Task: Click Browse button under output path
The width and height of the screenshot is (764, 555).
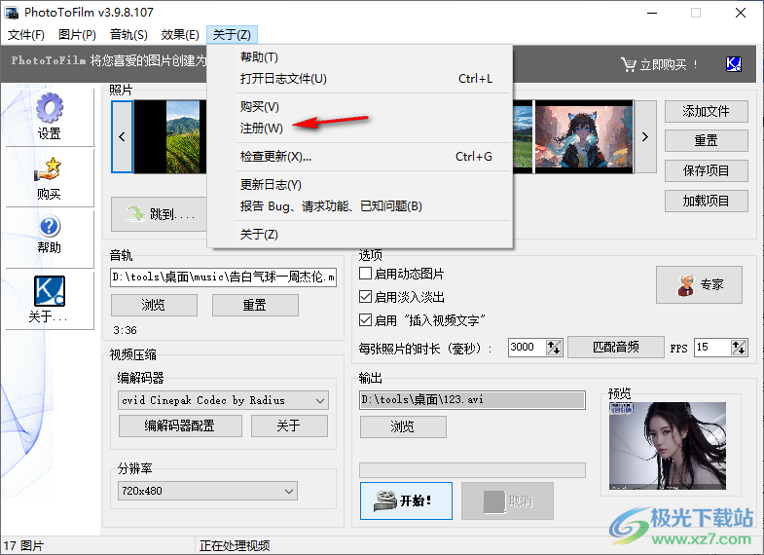Action: tap(403, 426)
